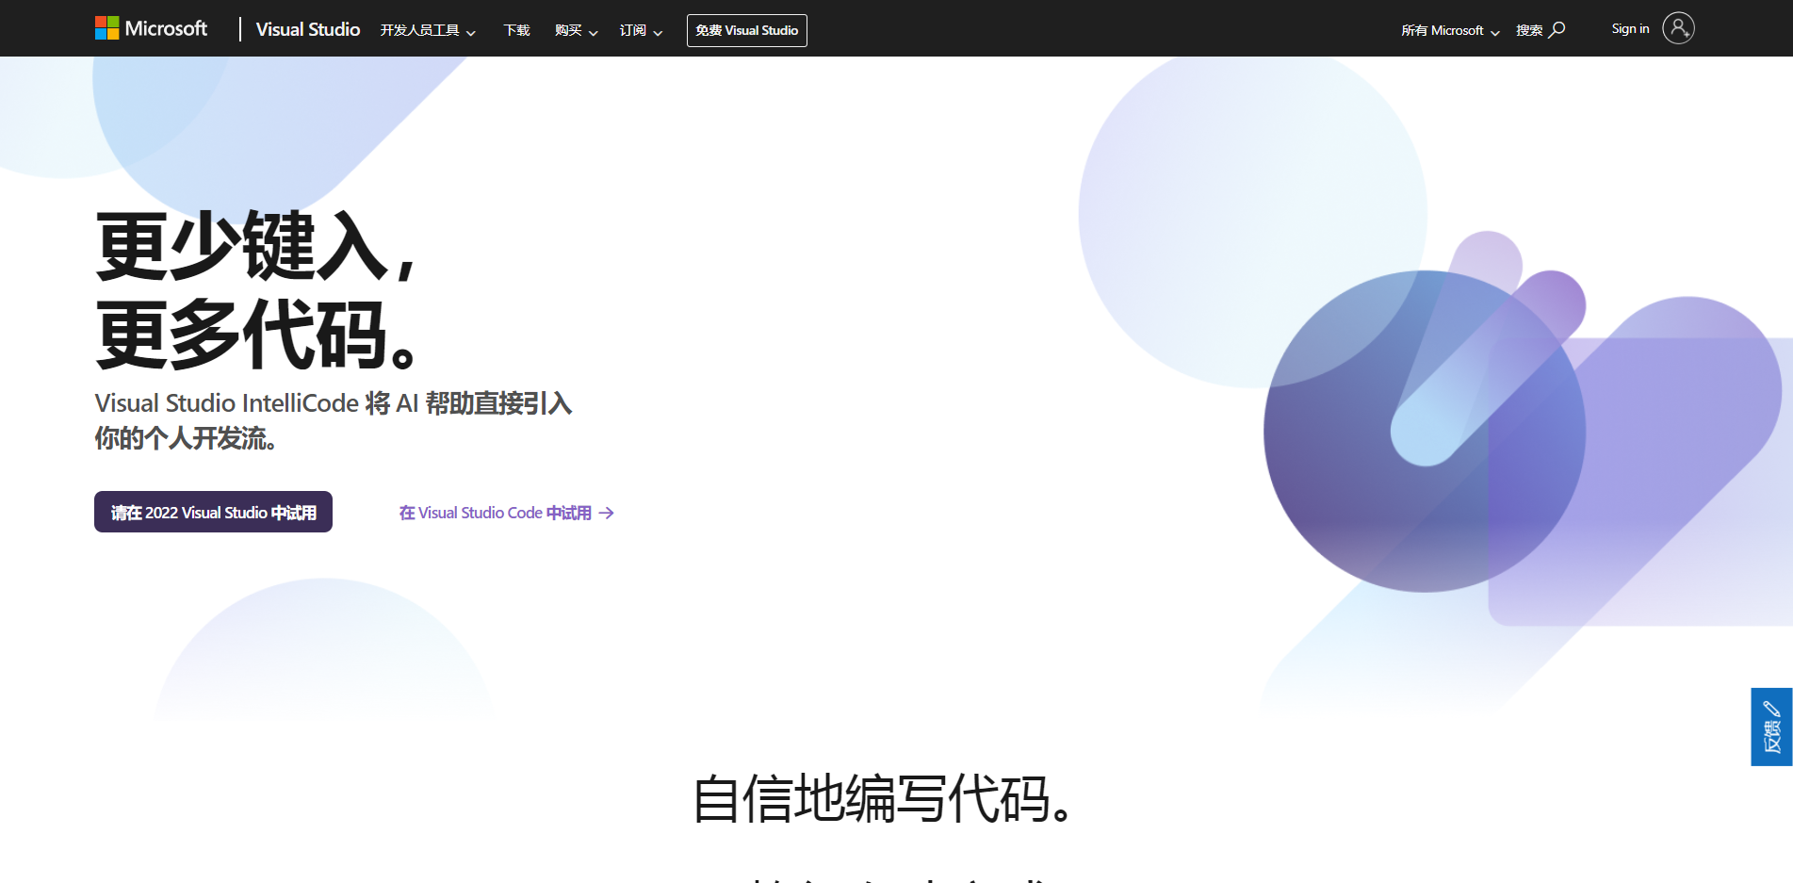
Task: Click the 更少键入，更多代码 headline
Action: (x=258, y=289)
